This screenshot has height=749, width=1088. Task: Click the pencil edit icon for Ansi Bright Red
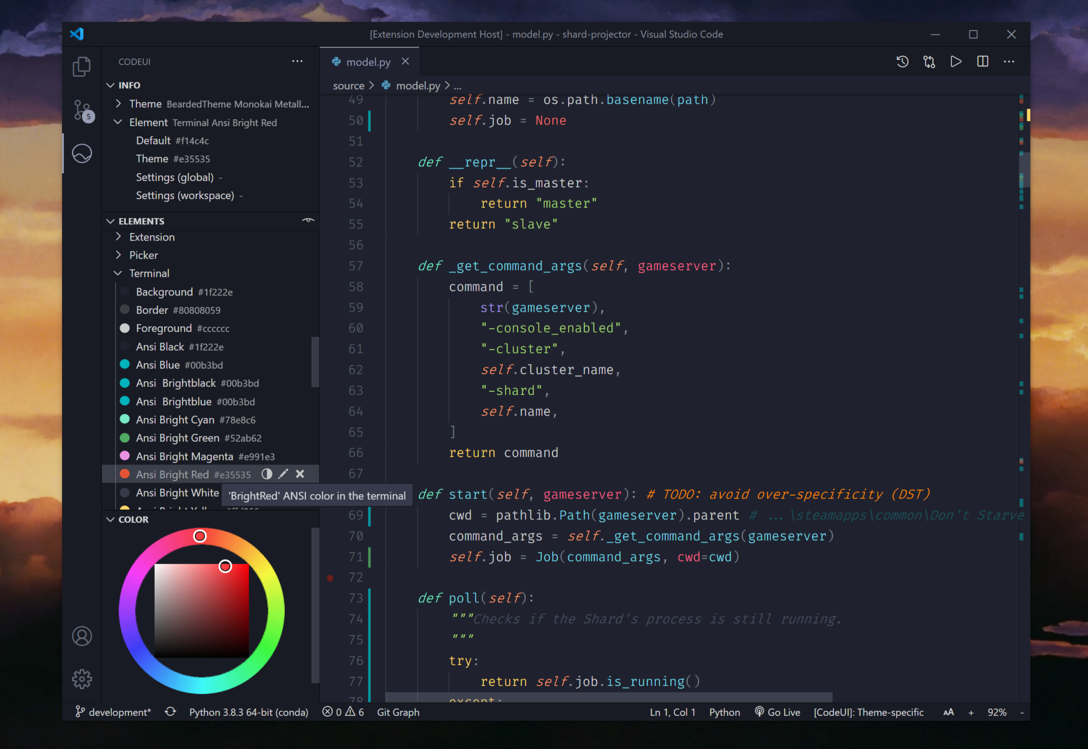tap(283, 474)
